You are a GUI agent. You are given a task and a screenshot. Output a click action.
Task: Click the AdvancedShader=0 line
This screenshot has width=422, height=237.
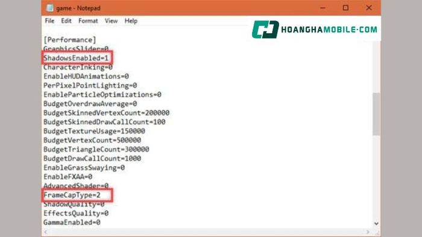coord(76,186)
